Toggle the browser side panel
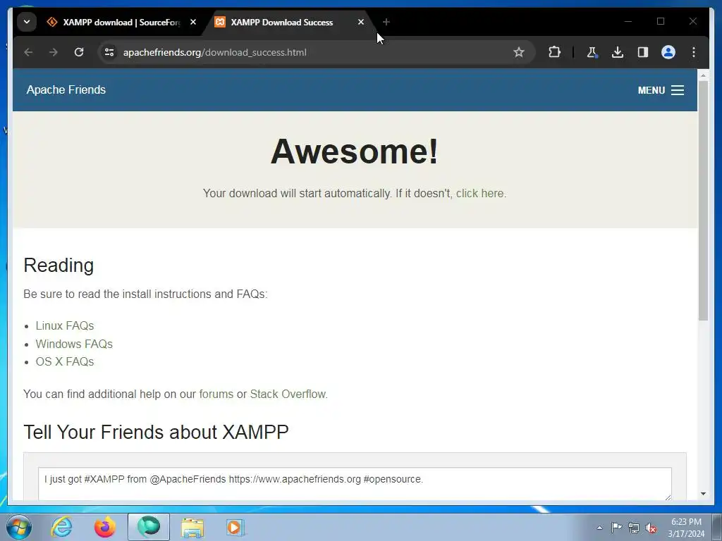Screen dimensions: 722x541 coord(643,52)
